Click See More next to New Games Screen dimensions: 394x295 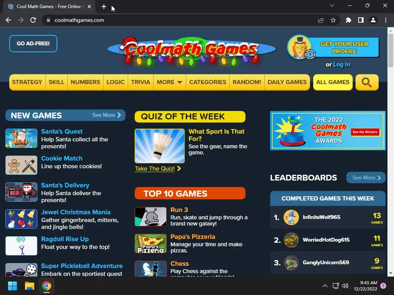coord(107,115)
